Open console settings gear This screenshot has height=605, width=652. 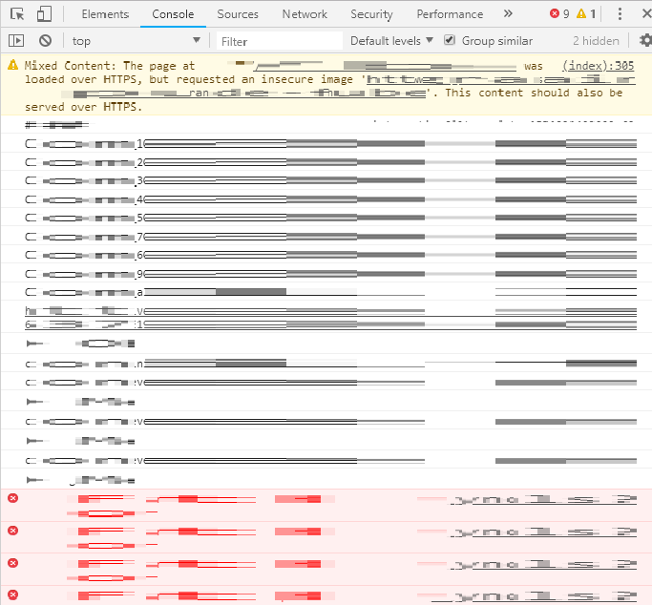point(644,41)
